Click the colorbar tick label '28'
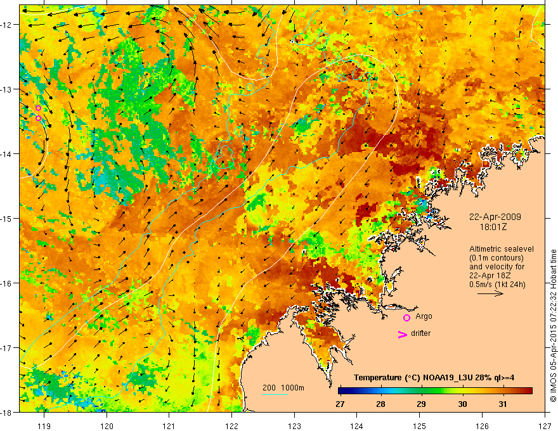 pyautogui.click(x=381, y=404)
